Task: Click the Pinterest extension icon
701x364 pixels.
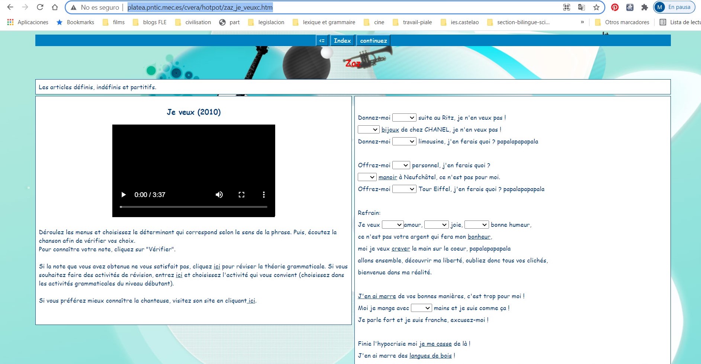Action: [615, 7]
